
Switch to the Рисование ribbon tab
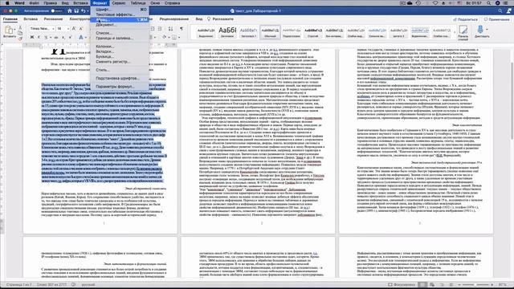pyautogui.click(x=53, y=19)
